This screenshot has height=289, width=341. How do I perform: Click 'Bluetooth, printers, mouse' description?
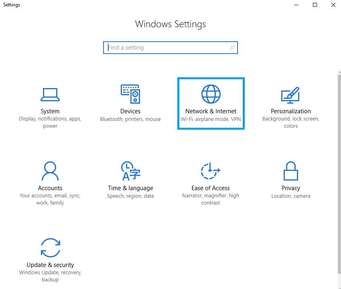tap(130, 119)
